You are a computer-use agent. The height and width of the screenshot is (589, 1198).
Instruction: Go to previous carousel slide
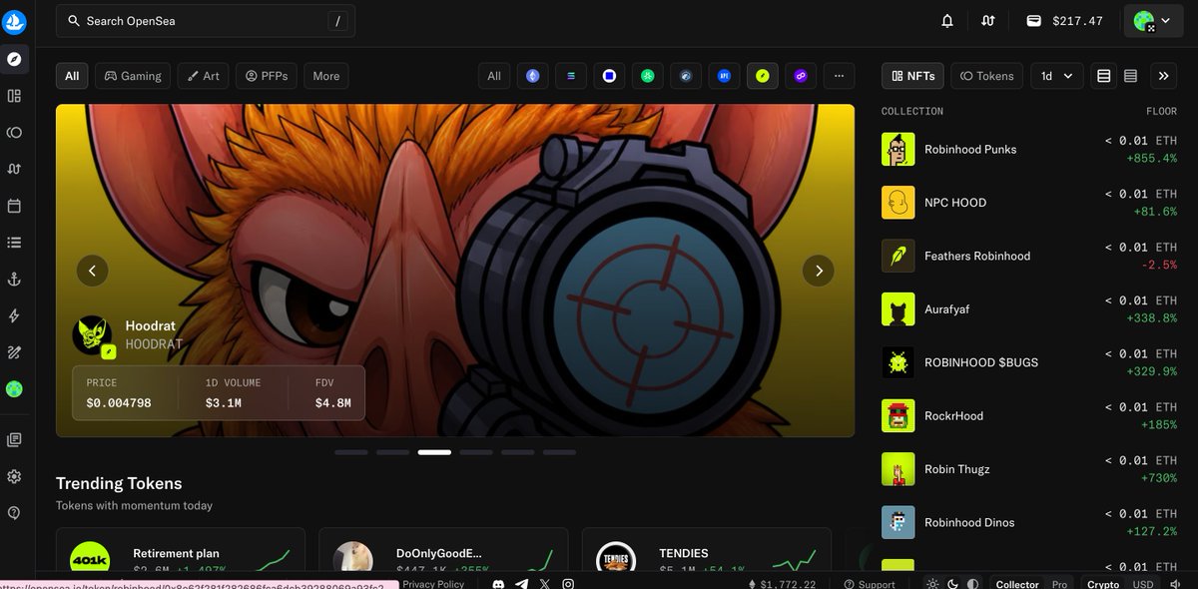click(x=93, y=271)
